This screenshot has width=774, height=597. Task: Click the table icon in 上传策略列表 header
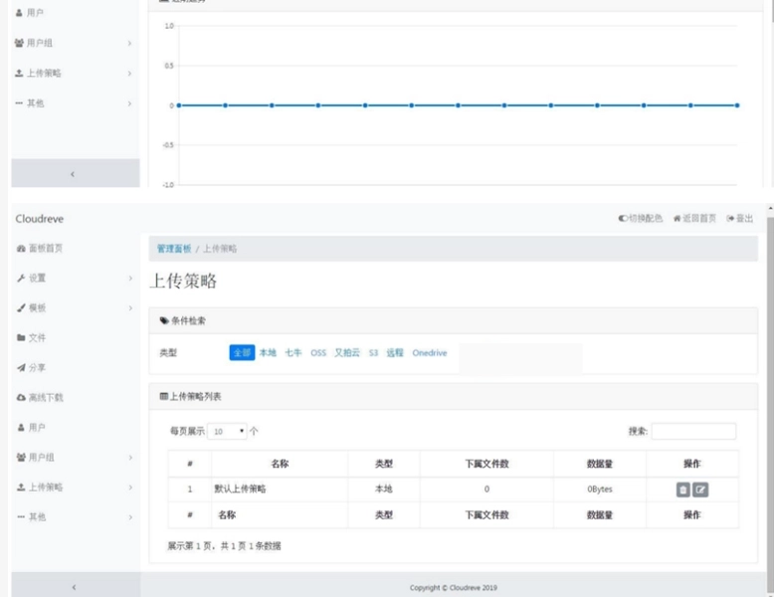click(x=164, y=396)
